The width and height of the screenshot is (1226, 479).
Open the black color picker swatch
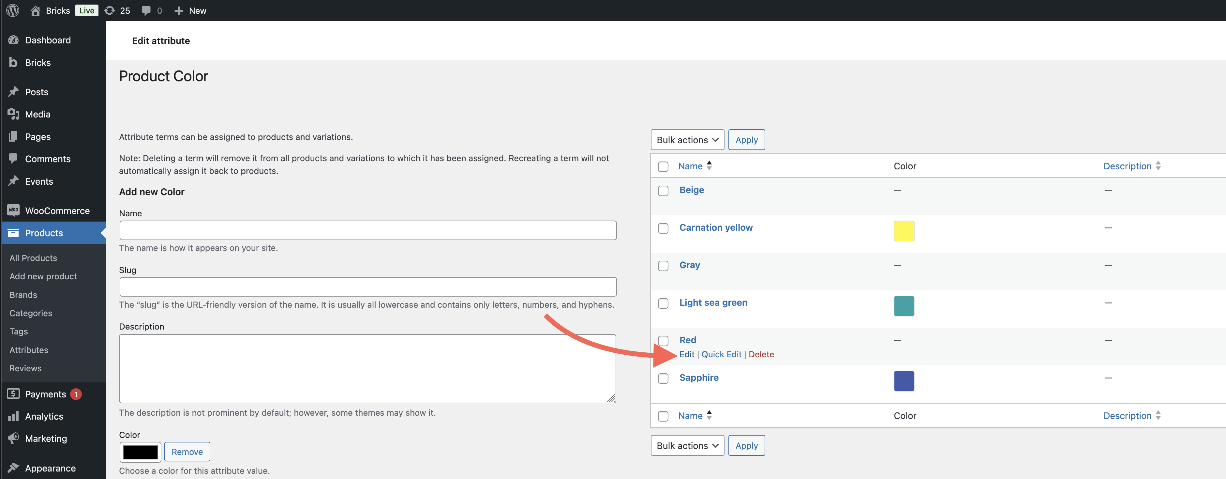click(141, 451)
